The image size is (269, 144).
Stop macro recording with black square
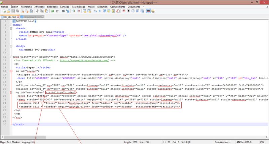(128, 11)
